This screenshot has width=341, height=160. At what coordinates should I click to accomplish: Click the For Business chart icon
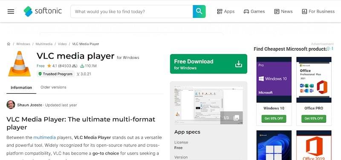point(304,11)
